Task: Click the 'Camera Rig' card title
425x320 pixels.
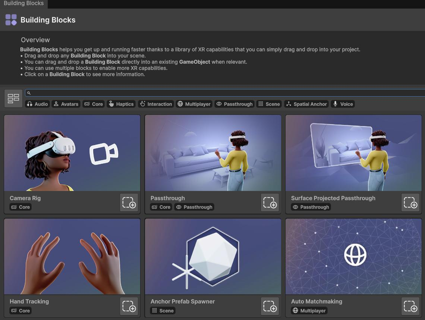Action: point(25,198)
